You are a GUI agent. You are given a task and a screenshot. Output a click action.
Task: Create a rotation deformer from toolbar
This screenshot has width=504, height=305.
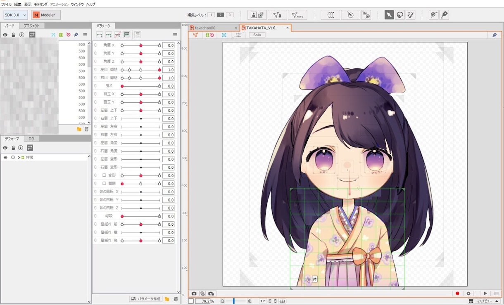[x=350, y=15]
